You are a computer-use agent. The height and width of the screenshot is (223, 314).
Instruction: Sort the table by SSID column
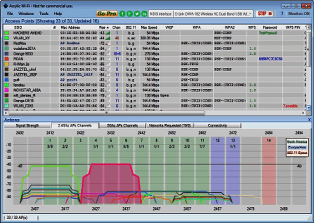tap(18, 28)
